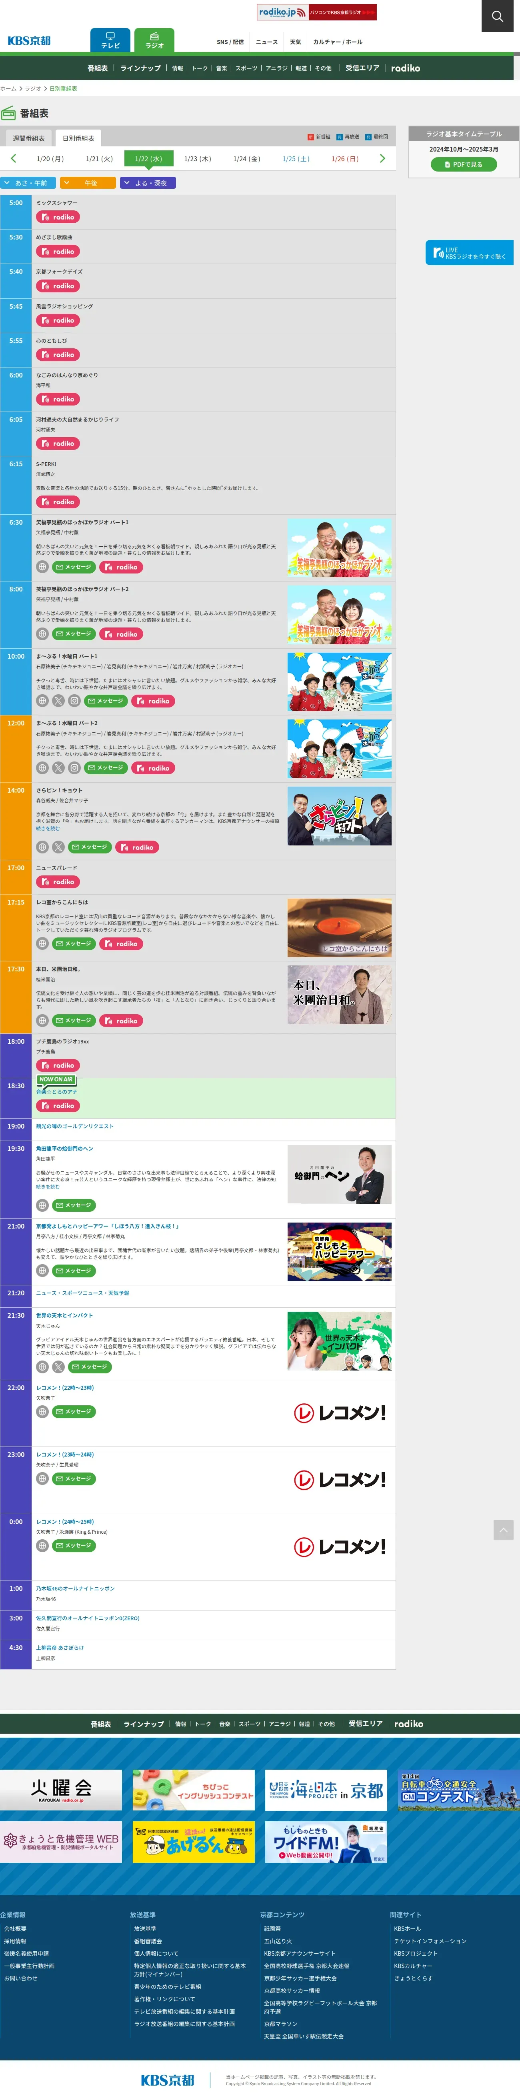The width and height of the screenshot is (520, 2100).
Task: Open SNS / 配信 menu item
Action: pyautogui.click(x=230, y=42)
